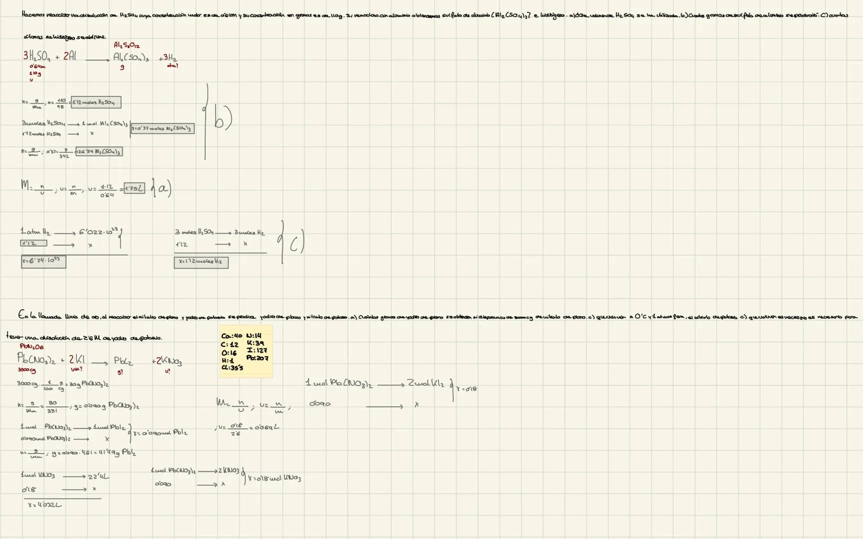
Task: Click the "22'4L" molar volume value
Action: click(98, 476)
